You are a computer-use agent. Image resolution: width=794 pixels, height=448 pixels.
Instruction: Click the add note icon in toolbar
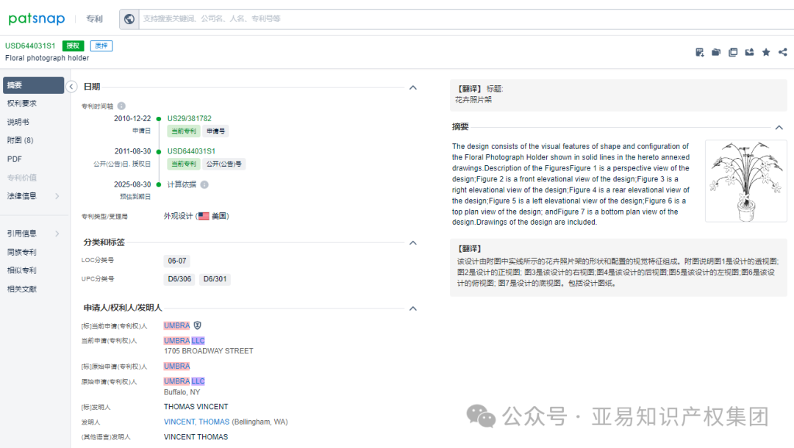700,52
